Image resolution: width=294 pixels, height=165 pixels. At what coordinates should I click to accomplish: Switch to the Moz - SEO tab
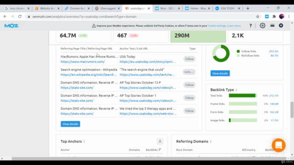[168, 8]
